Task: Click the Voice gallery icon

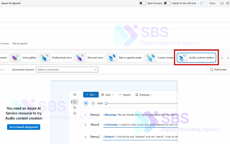Action: pyautogui.click(x=15, y=58)
